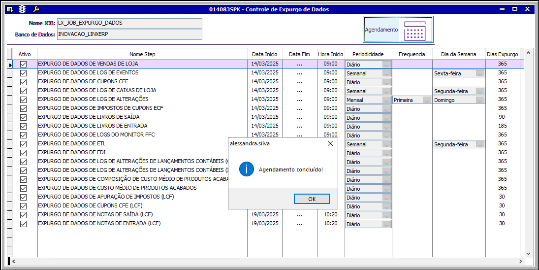Open the Primeira Frequencia dropdown
The width and height of the screenshot is (539, 270).
[x=427, y=100]
